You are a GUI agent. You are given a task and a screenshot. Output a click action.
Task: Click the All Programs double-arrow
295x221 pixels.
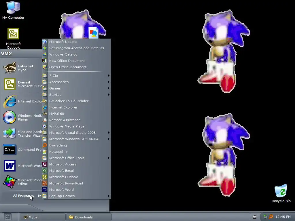(x=39, y=196)
